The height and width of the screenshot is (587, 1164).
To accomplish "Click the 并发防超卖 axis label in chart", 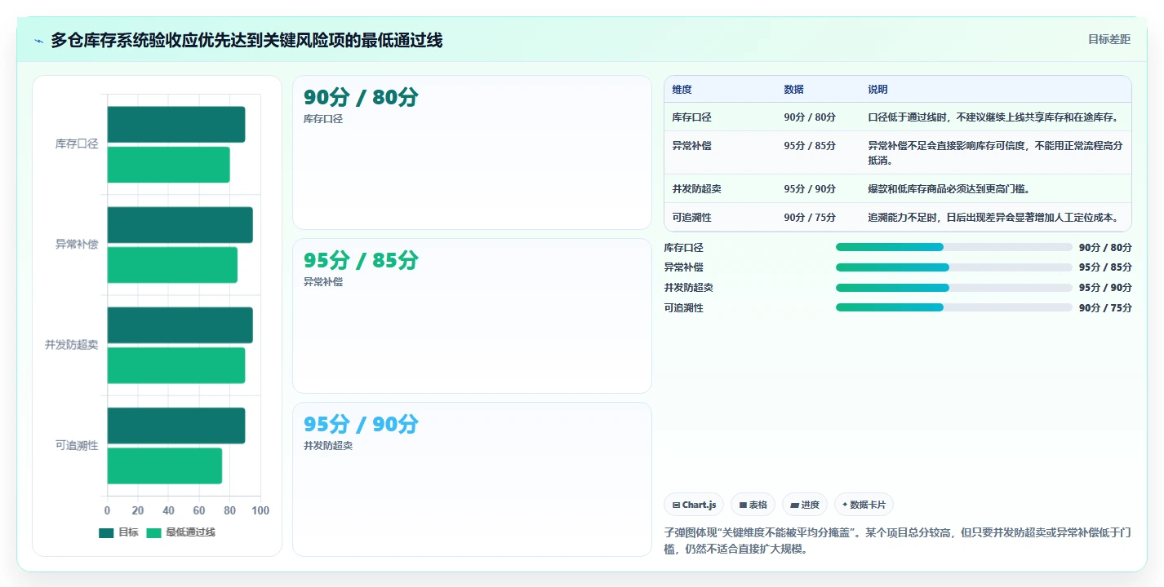I will (72, 345).
